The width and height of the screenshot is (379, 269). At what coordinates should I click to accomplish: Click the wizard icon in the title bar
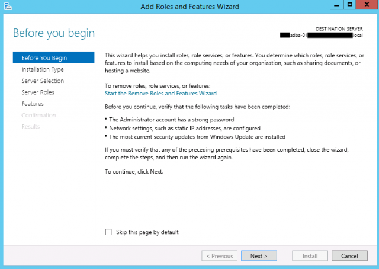coord(8,7)
